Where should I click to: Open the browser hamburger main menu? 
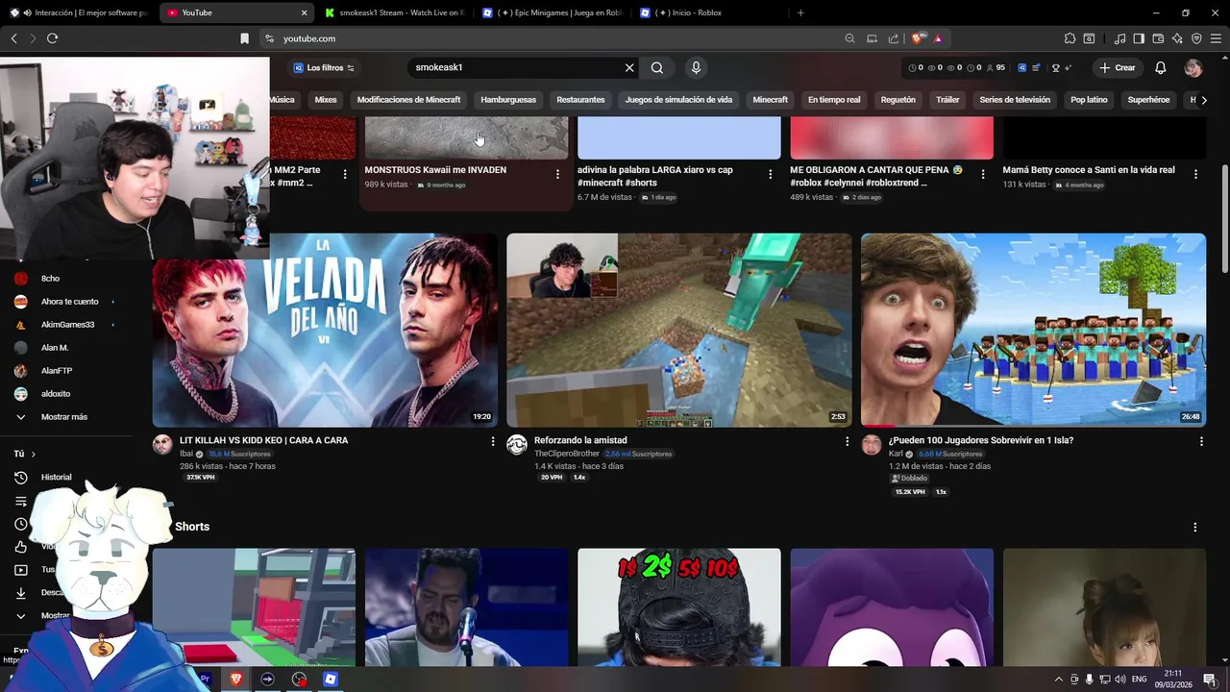(x=1216, y=38)
